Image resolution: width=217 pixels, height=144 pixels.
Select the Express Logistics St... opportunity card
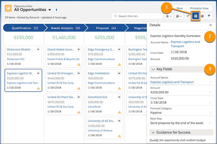point(23,80)
